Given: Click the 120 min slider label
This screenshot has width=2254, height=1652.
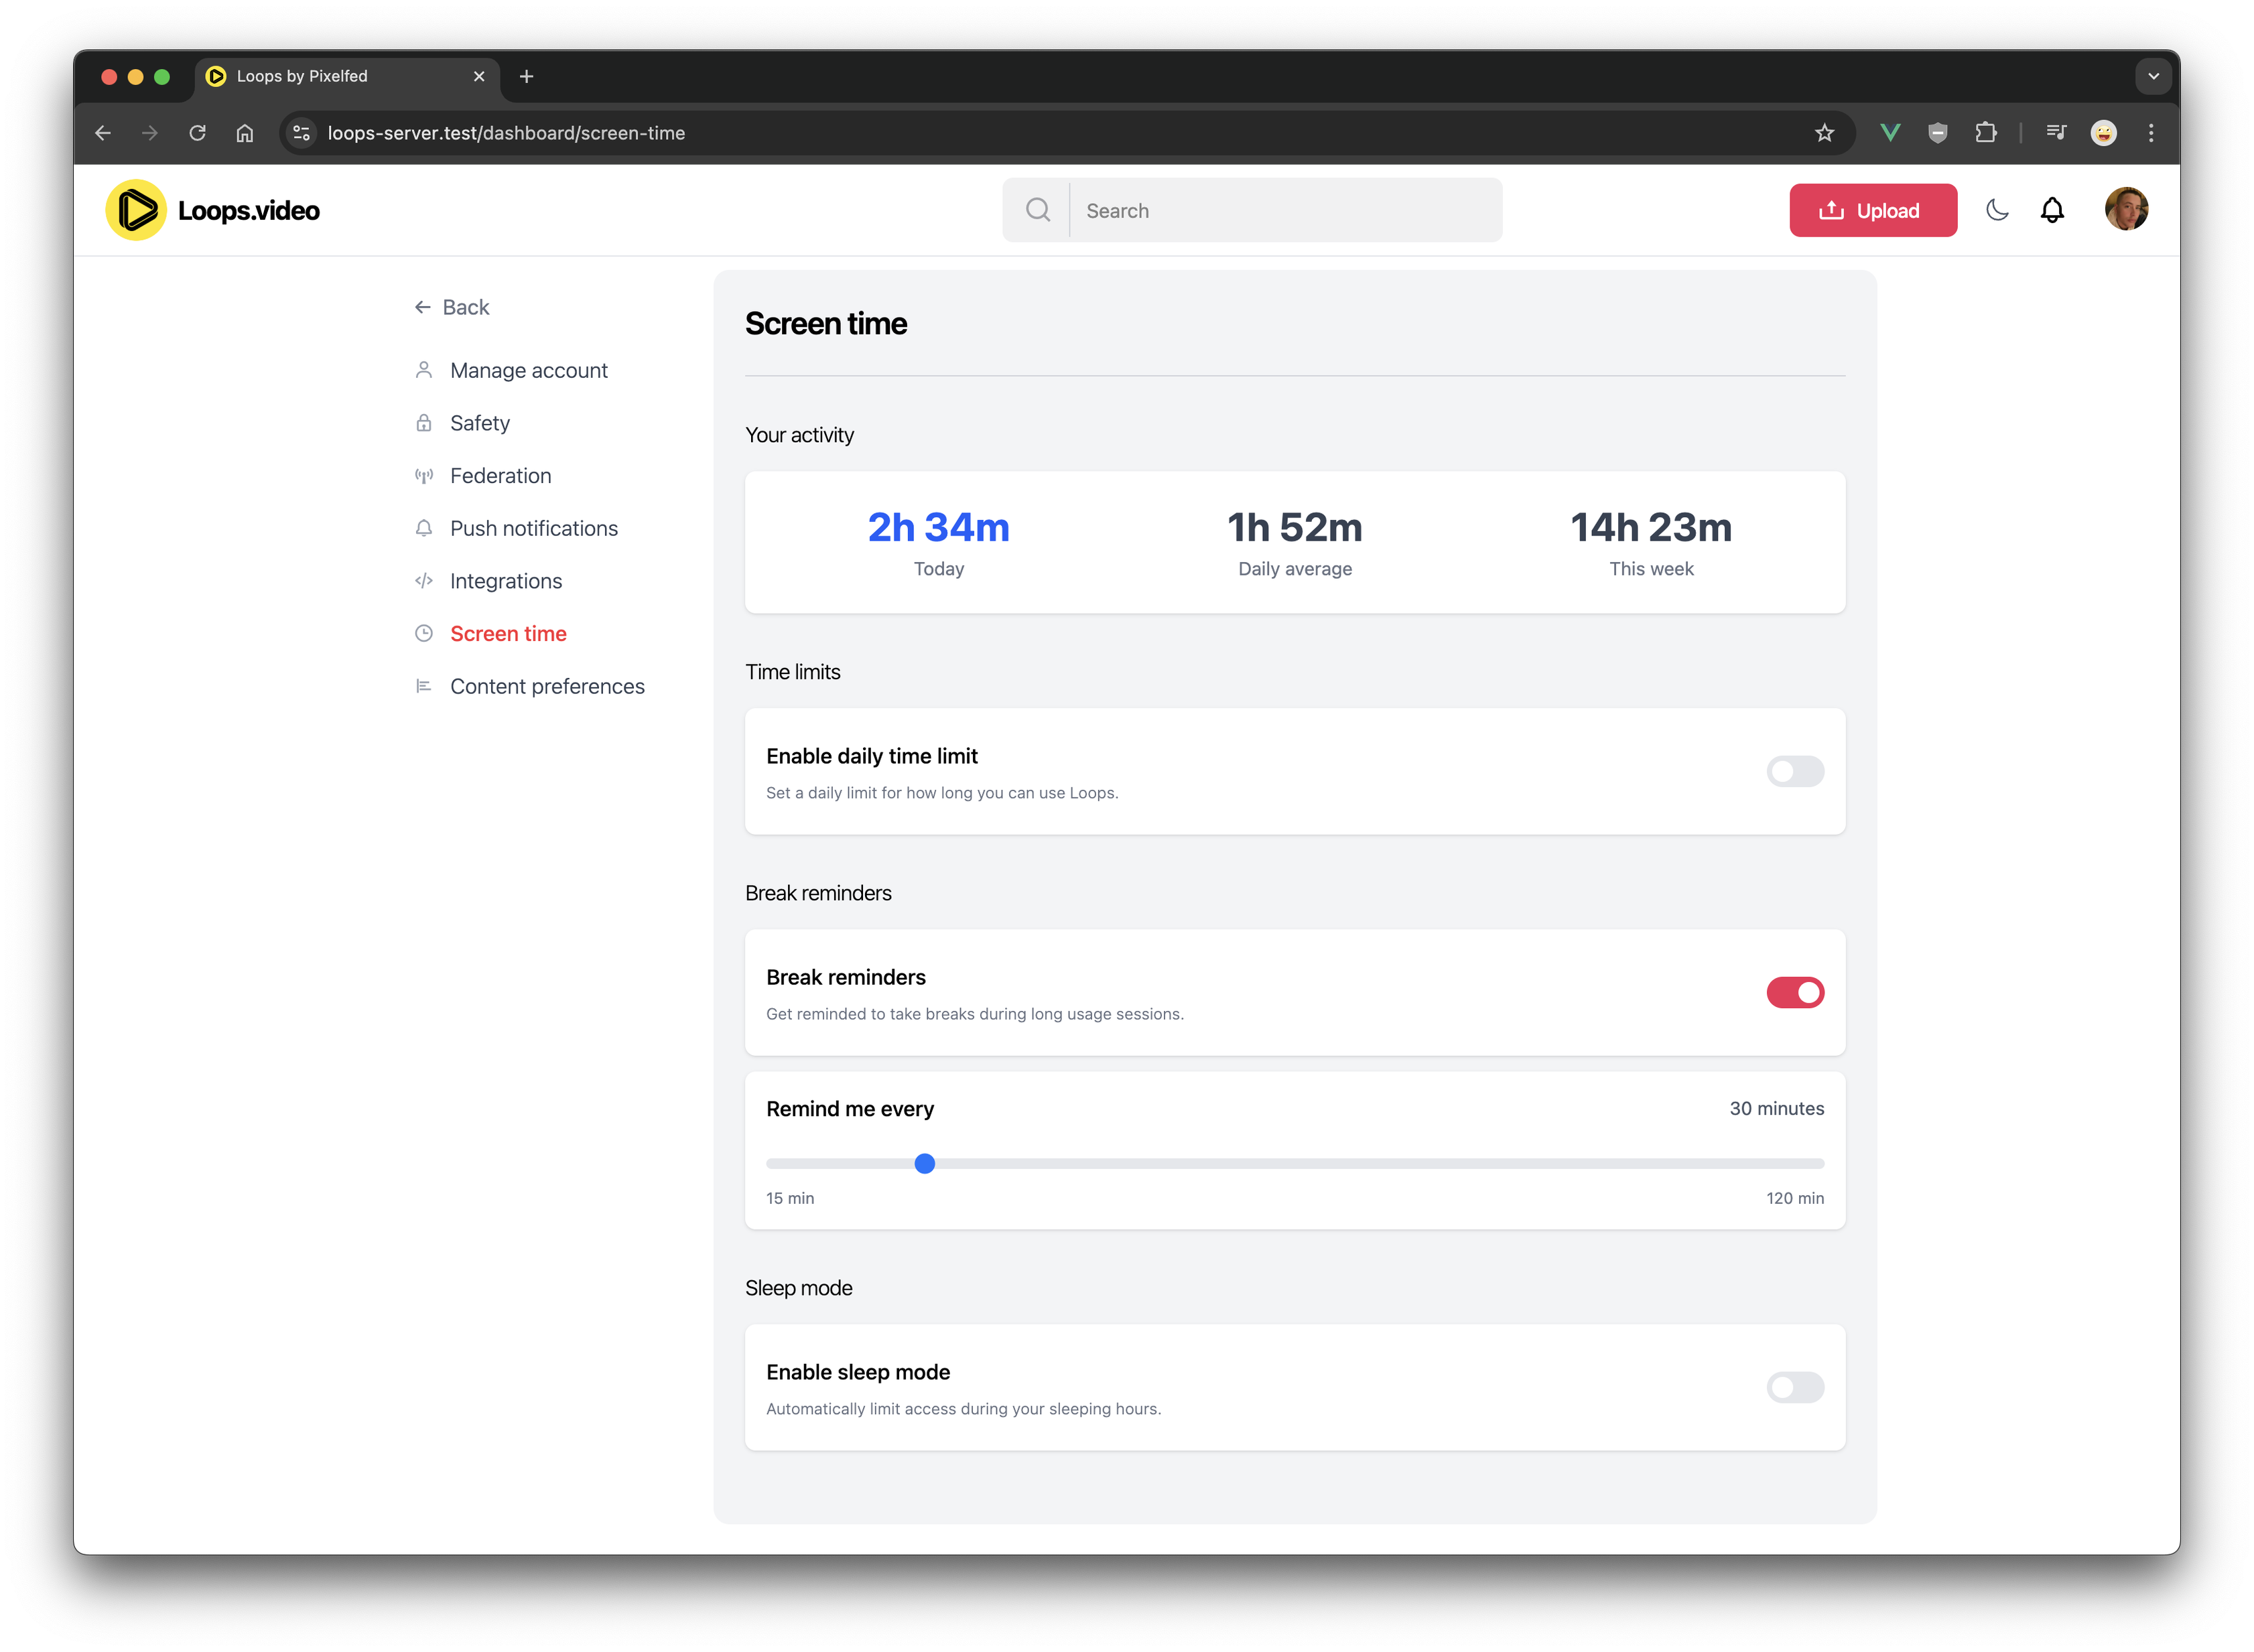Looking at the screenshot, I should click(x=1794, y=1198).
